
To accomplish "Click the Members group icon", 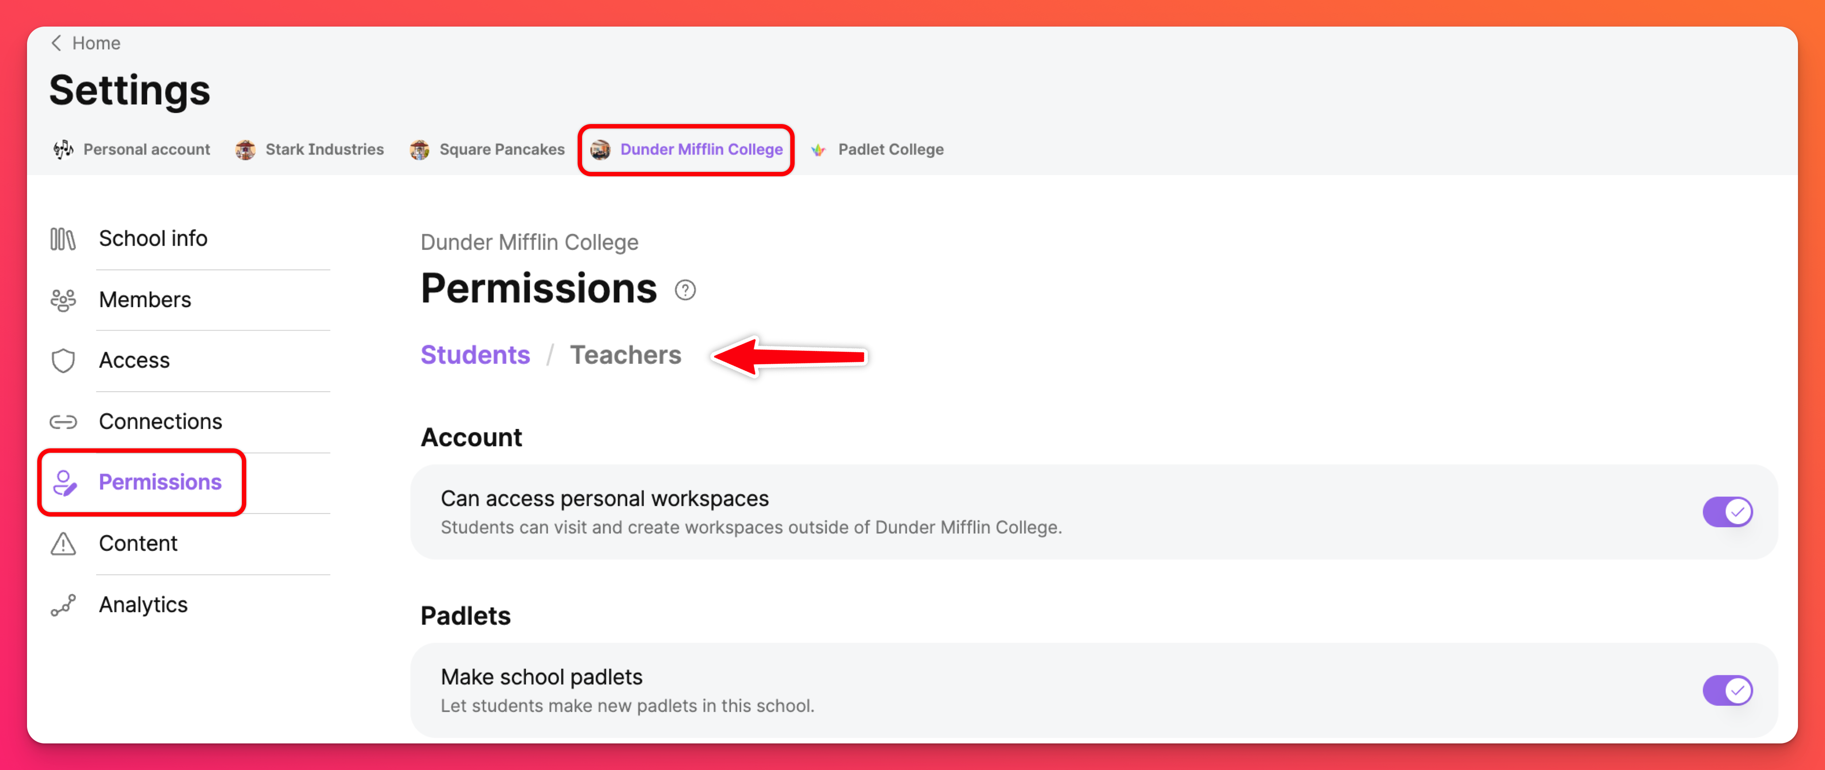I will tap(62, 300).
